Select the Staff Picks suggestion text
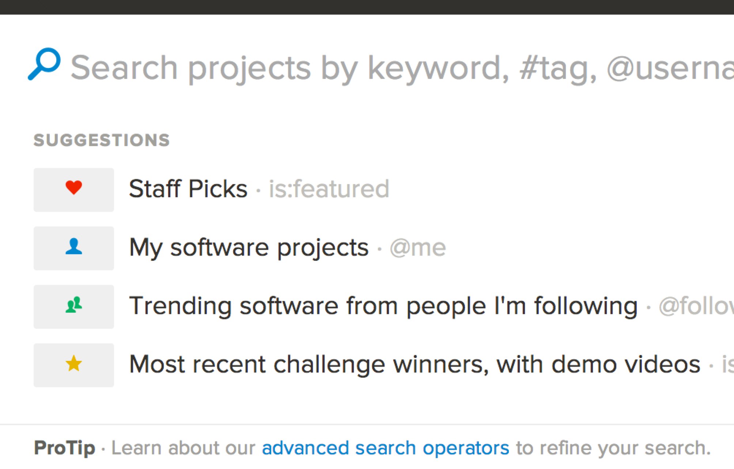Image resolution: width=734 pixels, height=469 pixels. [x=188, y=189]
